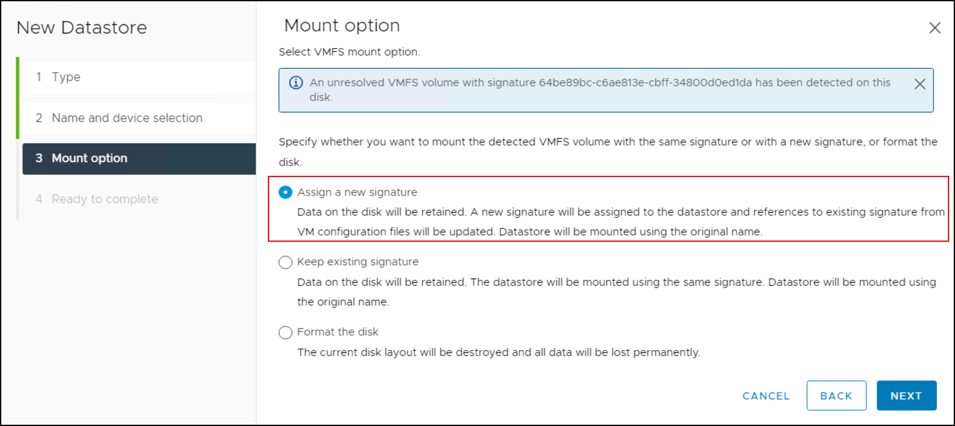Cancel the datastore wizard
955x426 pixels.
(766, 396)
